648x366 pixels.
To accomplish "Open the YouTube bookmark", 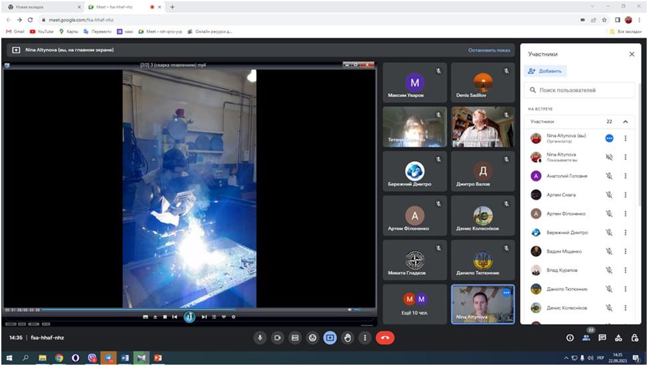I will 42,31.
